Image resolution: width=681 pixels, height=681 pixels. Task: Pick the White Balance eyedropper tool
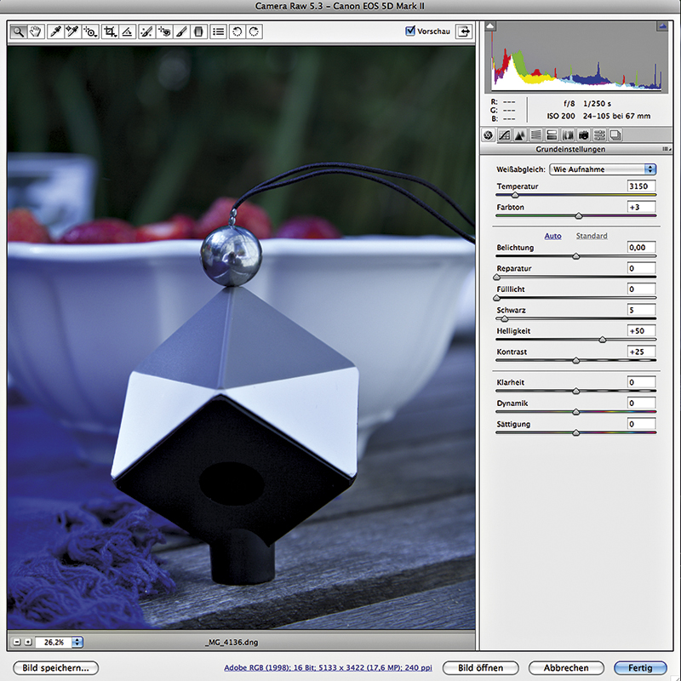pos(54,31)
